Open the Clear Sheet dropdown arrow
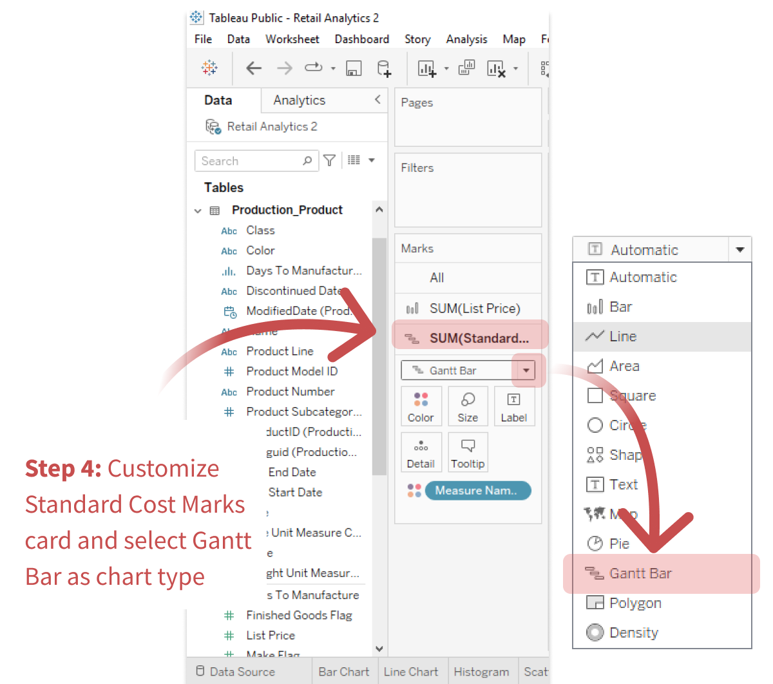This screenshot has width=773, height=684. pos(515,68)
